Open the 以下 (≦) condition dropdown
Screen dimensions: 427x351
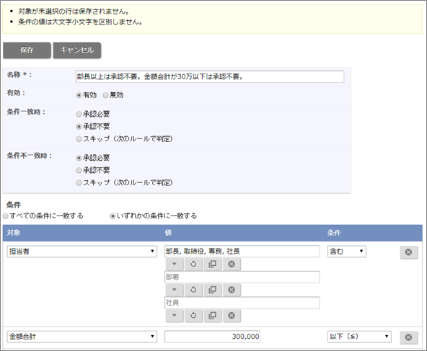[x=359, y=337]
